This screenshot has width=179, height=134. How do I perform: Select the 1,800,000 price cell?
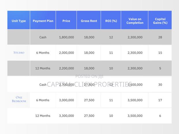(66, 37)
